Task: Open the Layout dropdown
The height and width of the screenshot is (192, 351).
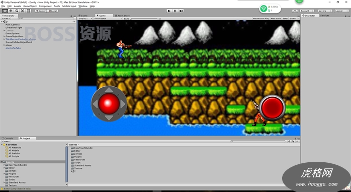Action: pyautogui.click(x=341, y=11)
